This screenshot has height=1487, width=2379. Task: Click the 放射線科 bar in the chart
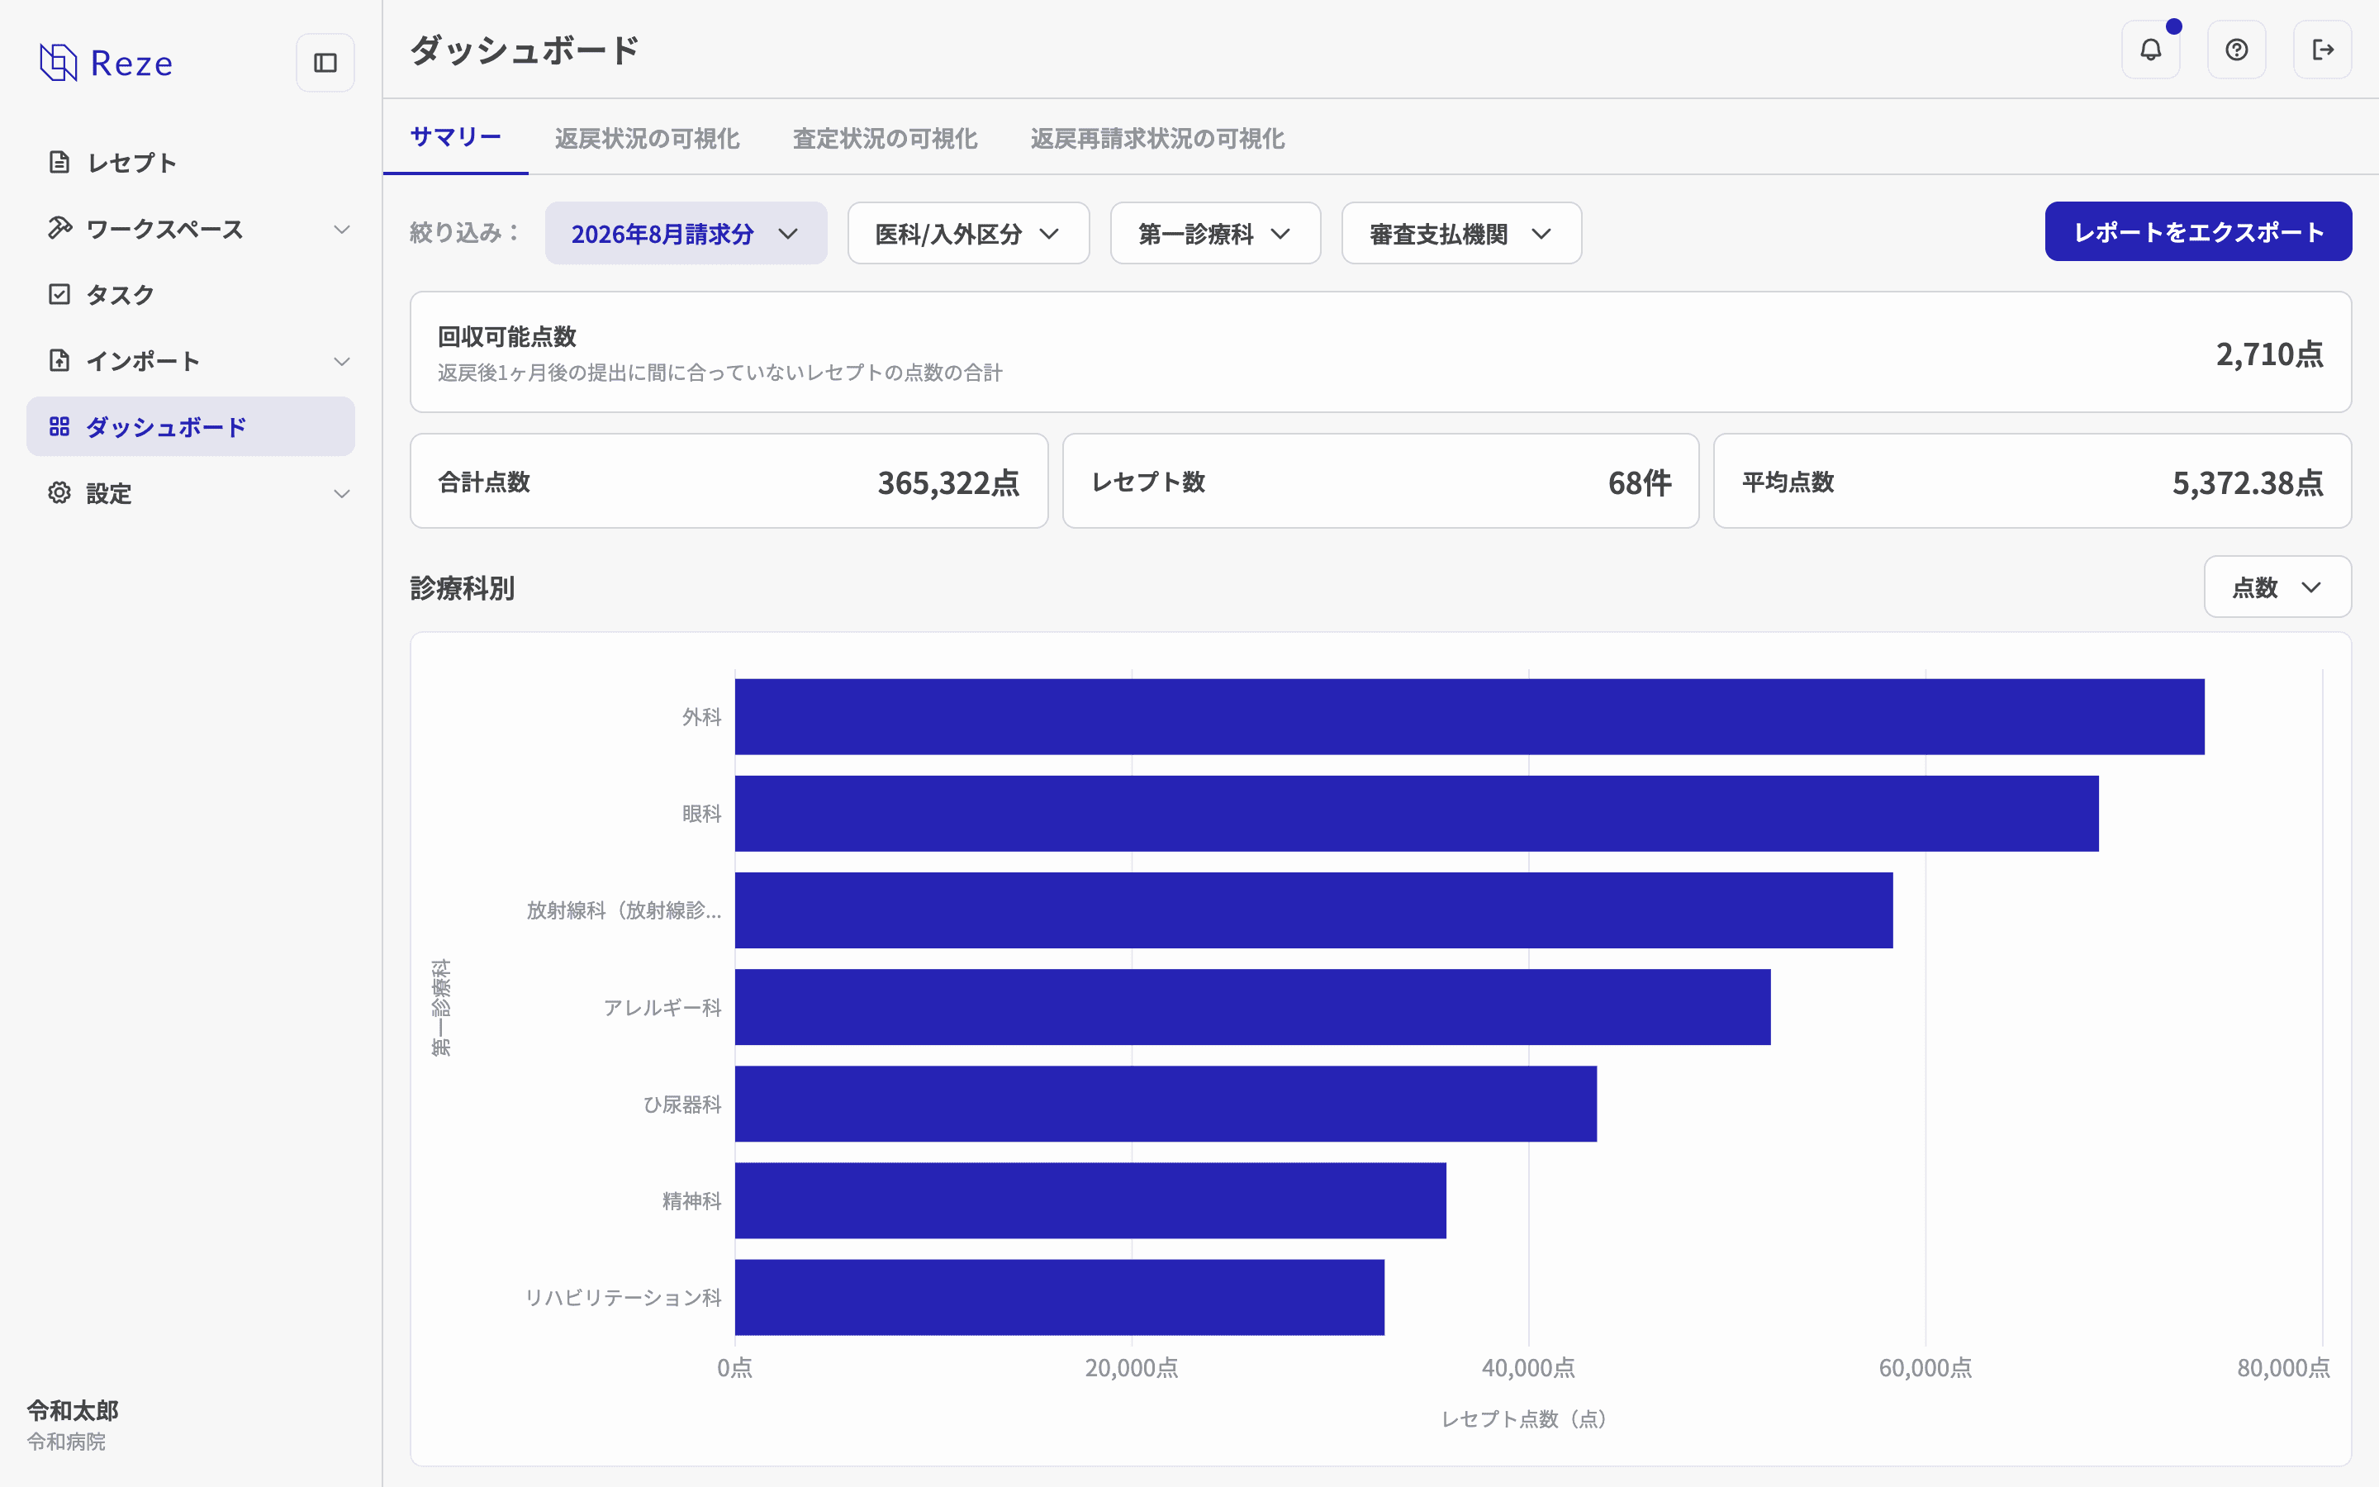(1313, 910)
